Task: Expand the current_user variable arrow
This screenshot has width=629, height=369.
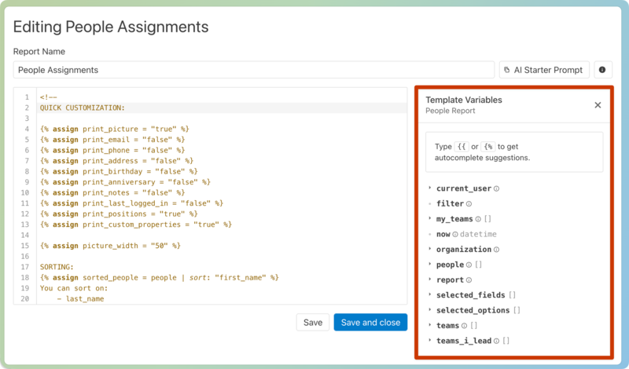Action: (429, 188)
